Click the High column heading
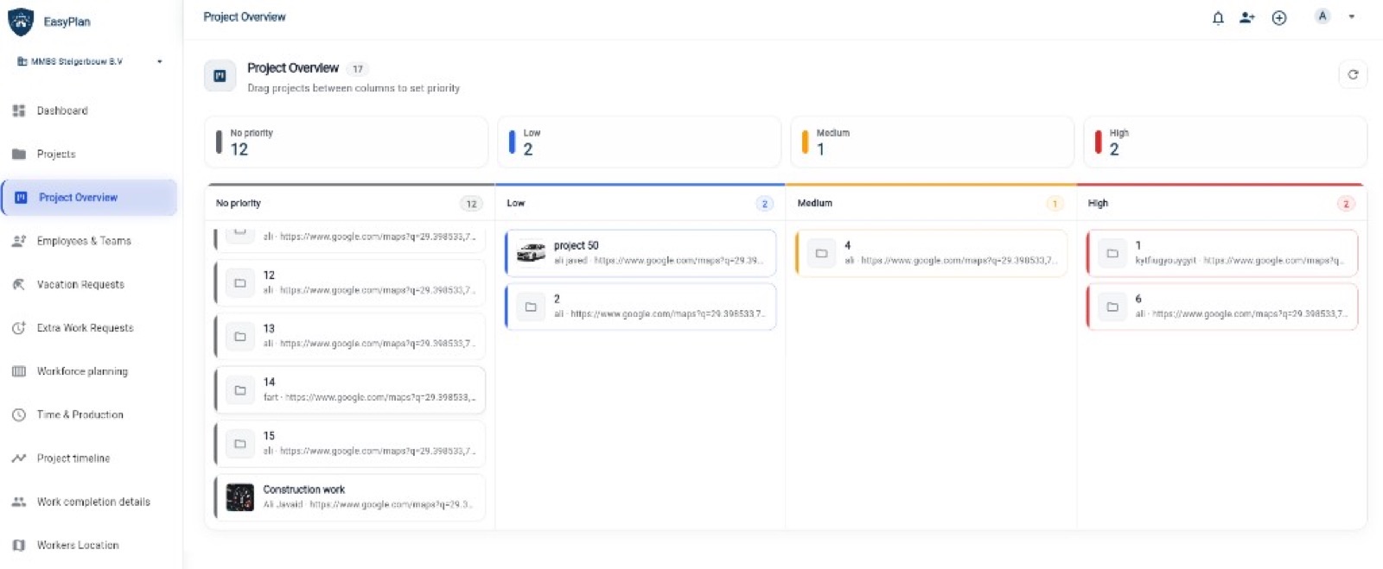The image size is (1383, 569). (1098, 203)
